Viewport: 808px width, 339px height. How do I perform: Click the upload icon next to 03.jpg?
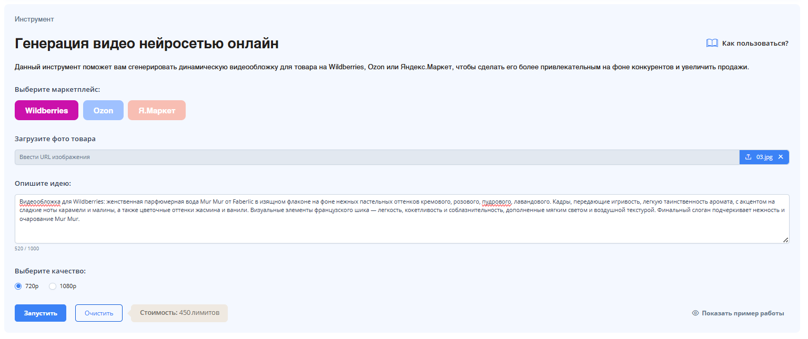click(x=749, y=157)
